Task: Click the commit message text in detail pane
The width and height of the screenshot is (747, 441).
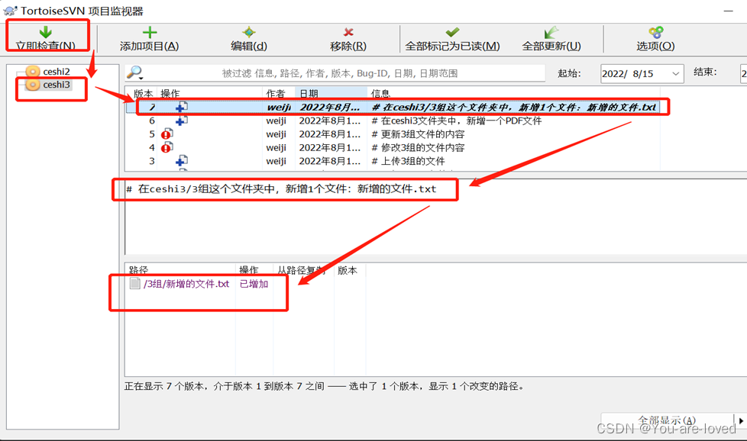Action: tap(281, 189)
